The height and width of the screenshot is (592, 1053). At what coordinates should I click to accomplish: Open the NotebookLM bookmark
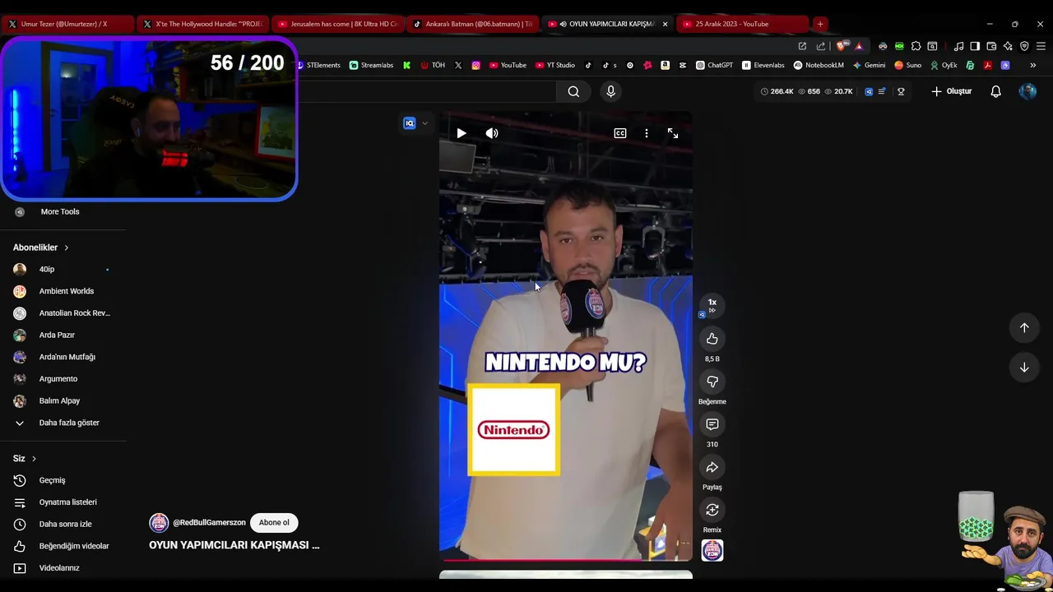point(819,65)
